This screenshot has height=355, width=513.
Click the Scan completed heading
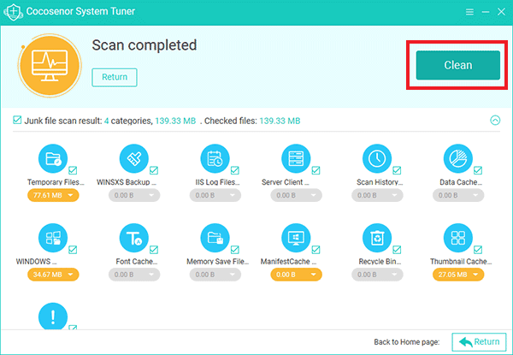(x=144, y=45)
